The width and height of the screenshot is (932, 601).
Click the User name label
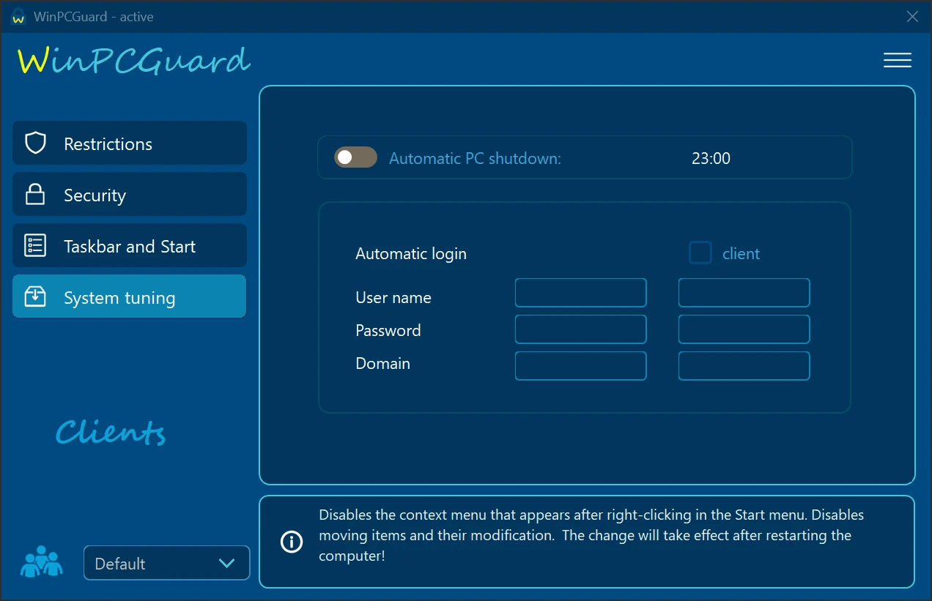coord(393,298)
